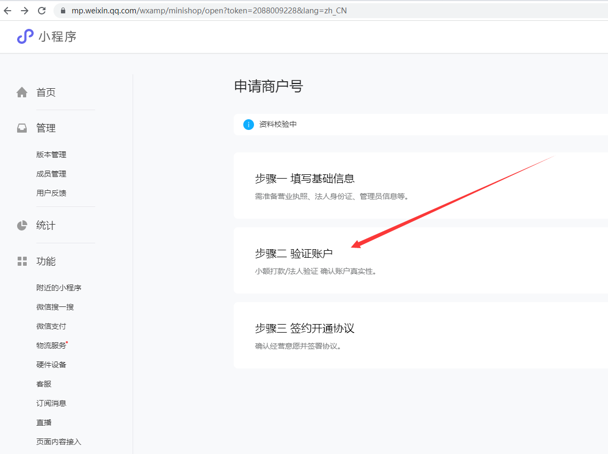This screenshot has height=454, width=608.
Task: Open 微信搜一搜 in the sidebar
Action: click(x=55, y=307)
